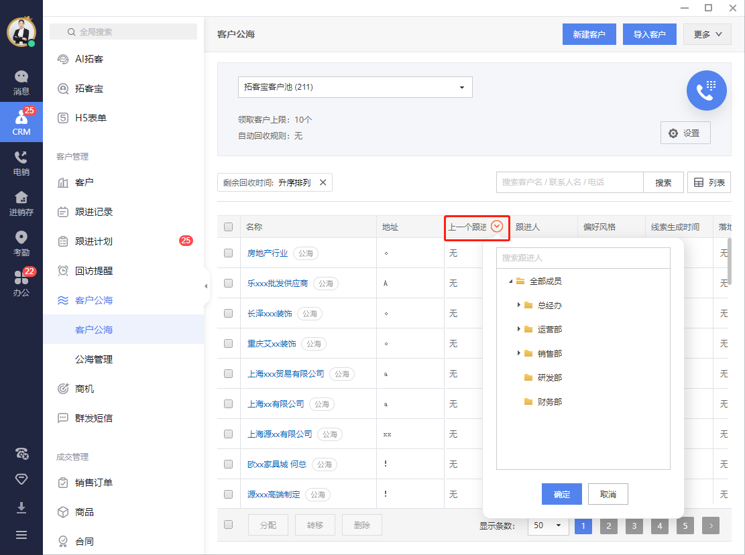Toggle the select-all header checkbox

[229, 227]
